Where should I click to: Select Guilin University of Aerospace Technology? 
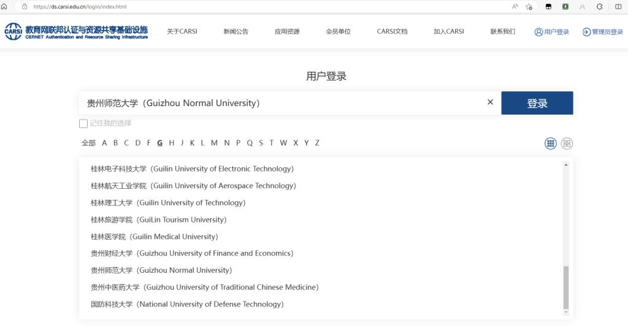click(193, 186)
